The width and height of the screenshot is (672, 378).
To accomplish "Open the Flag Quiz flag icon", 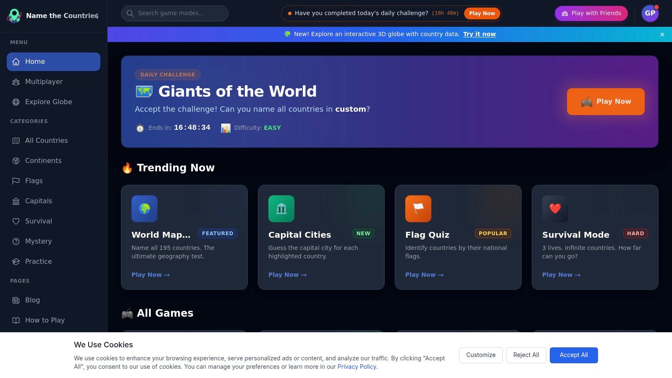I will (418, 208).
